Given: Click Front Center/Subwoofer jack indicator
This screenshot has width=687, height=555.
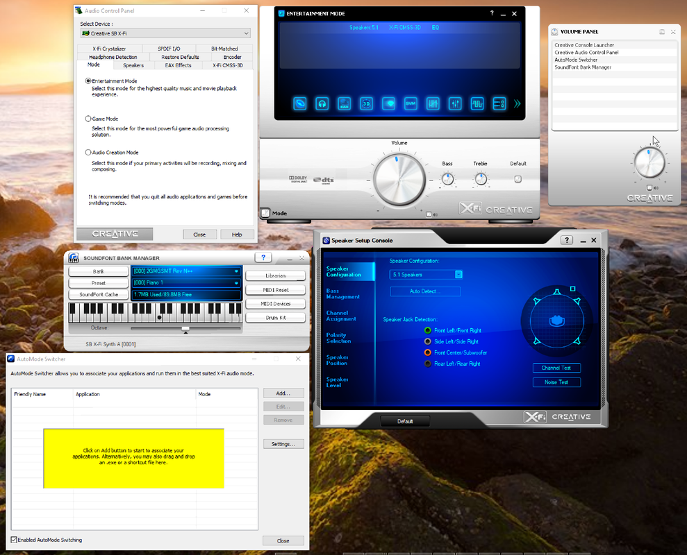Looking at the screenshot, I should [x=428, y=352].
